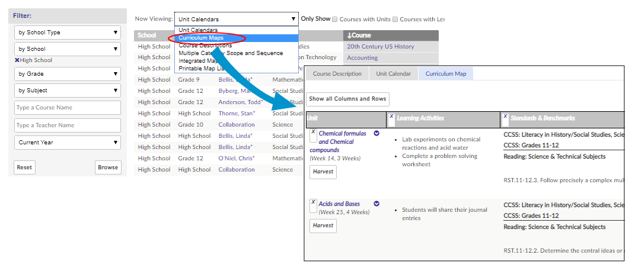Switch to the Course Description tab
The height and width of the screenshot is (268, 632).
(337, 74)
